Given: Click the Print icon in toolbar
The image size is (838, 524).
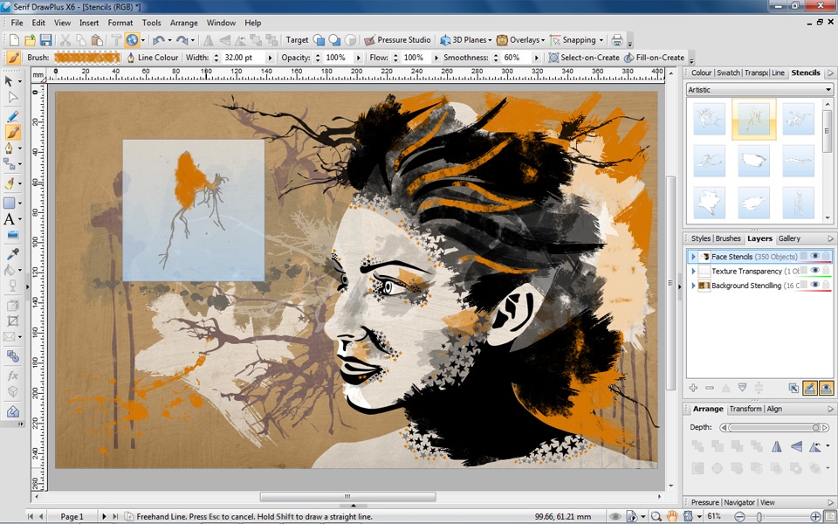Looking at the screenshot, I should pos(617,40).
